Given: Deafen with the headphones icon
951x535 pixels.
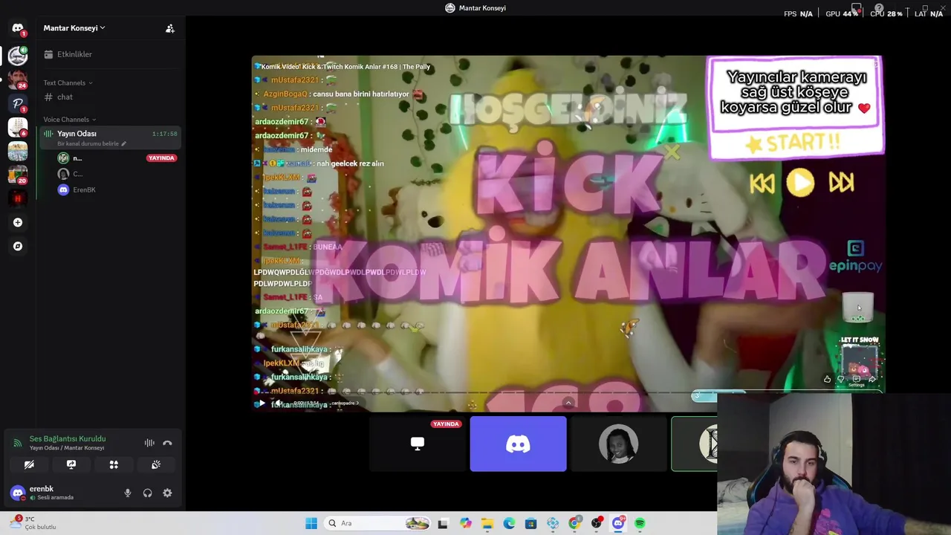Looking at the screenshot, I should pos(147,493).
